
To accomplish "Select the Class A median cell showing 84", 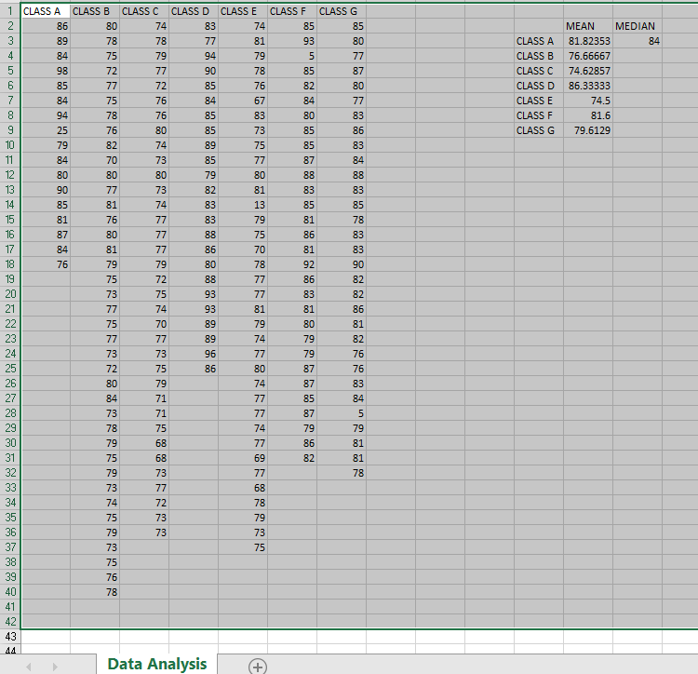I will [638, 41].
